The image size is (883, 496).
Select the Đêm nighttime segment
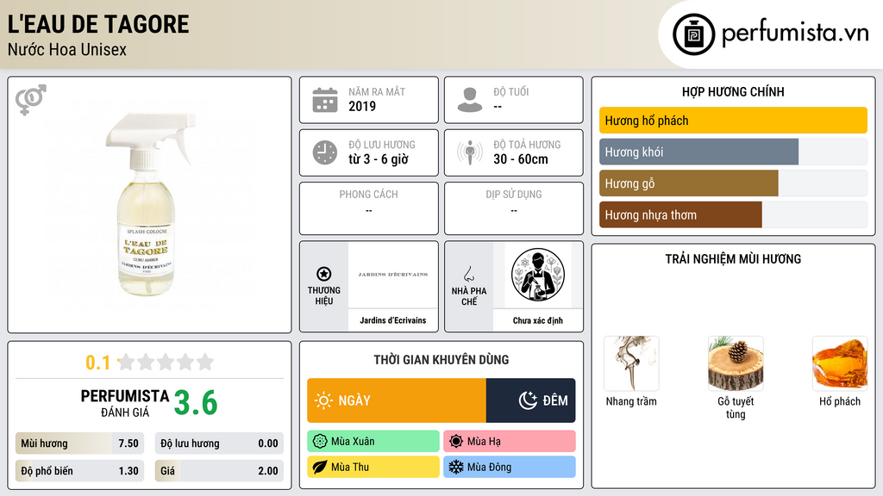click(530, 400)
